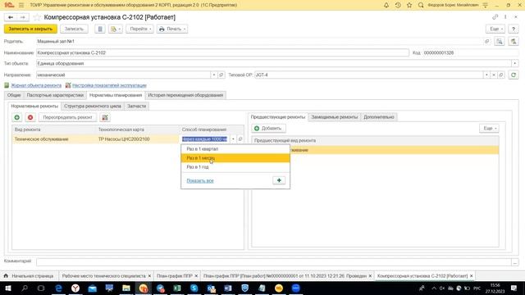Open Структура ремонтного цикла subtab
Screen dimensions: 525x295
pyautogui.click(x=93, y=106)
